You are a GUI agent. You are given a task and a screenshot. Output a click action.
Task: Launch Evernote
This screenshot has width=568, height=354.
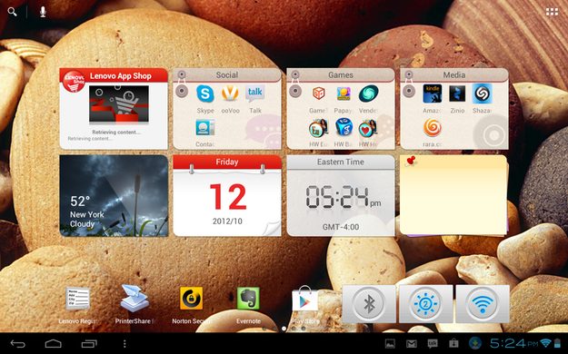(x=248, y=299)
